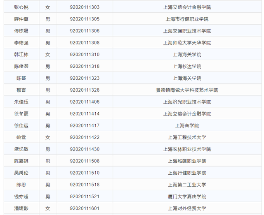This screenshot has height=215, width=264.
Task: Click the ID number 92020111601
Action: [85, 208]
